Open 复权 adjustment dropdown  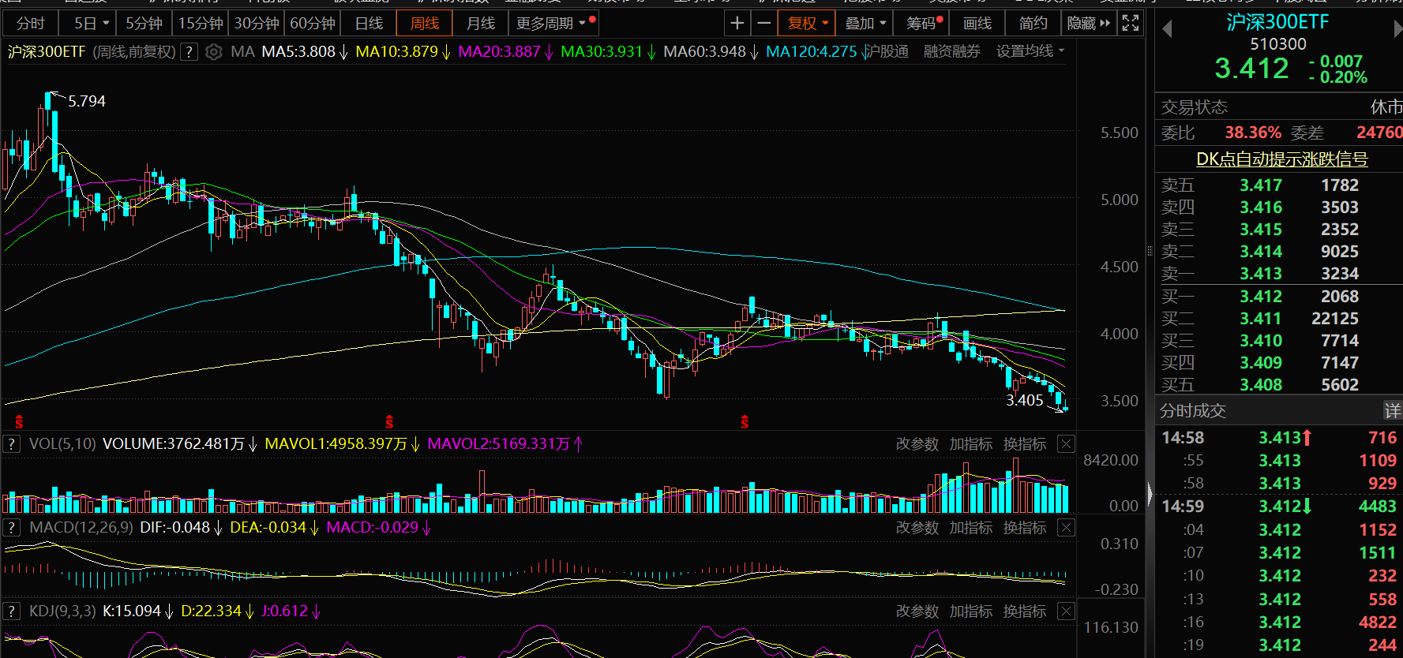click(x=807, y=24)
